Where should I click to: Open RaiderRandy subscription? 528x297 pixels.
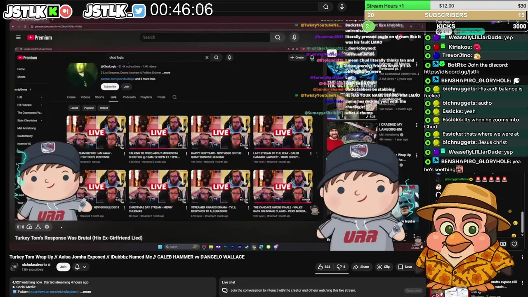pyautogui.click(x=25, y=136)
